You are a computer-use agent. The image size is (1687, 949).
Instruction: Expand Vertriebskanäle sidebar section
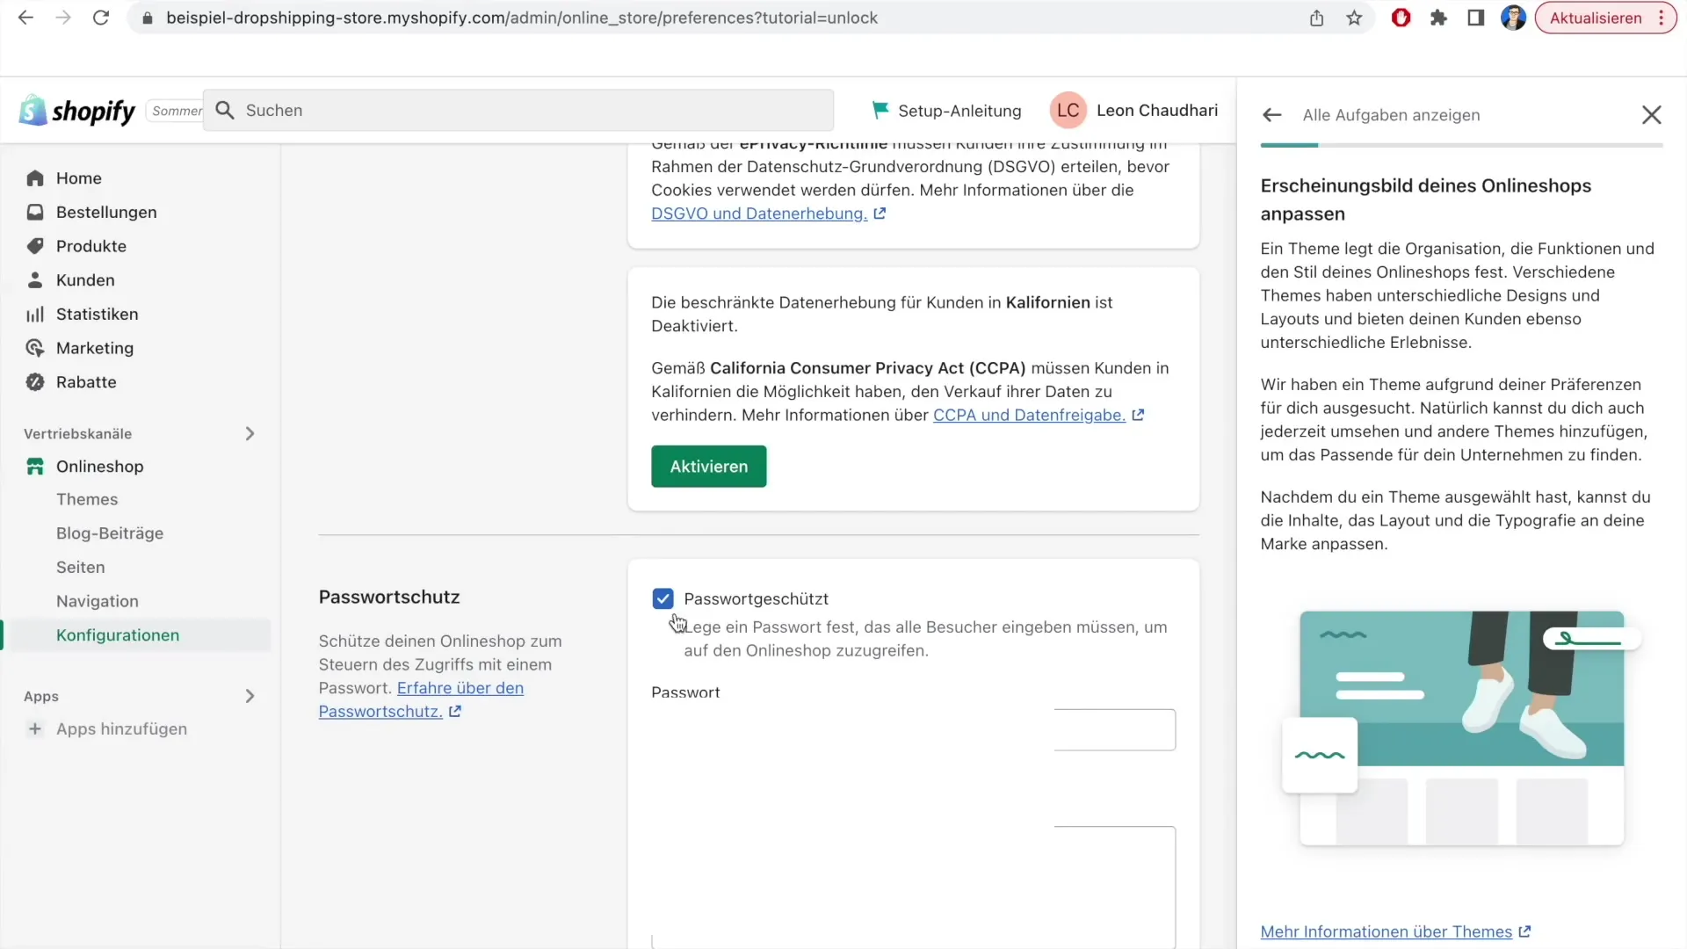pos(250,433)
